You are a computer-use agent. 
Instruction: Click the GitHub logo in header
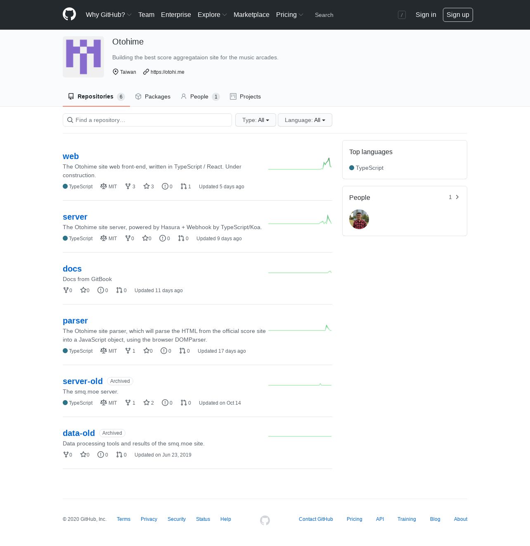[69, 14]
